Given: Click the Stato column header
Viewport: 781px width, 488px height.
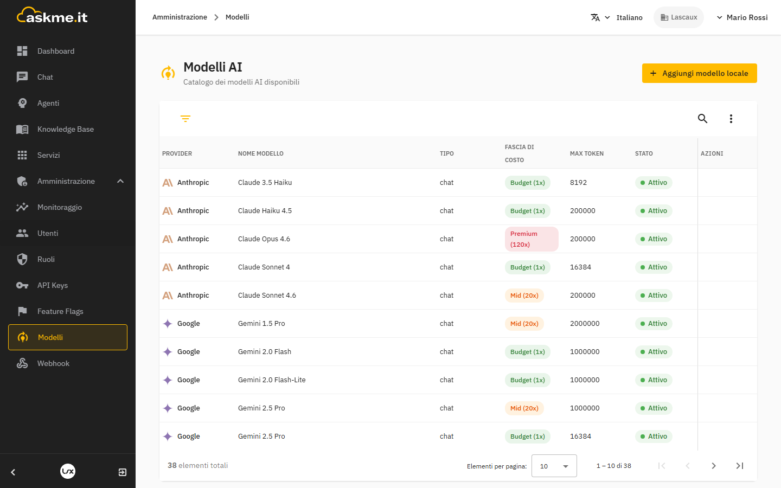Looking at the screenshot, I should click(644, 153).
